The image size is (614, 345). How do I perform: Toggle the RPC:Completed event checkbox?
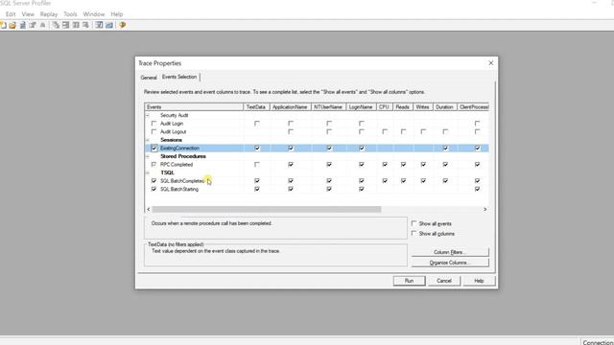point(153,164)
